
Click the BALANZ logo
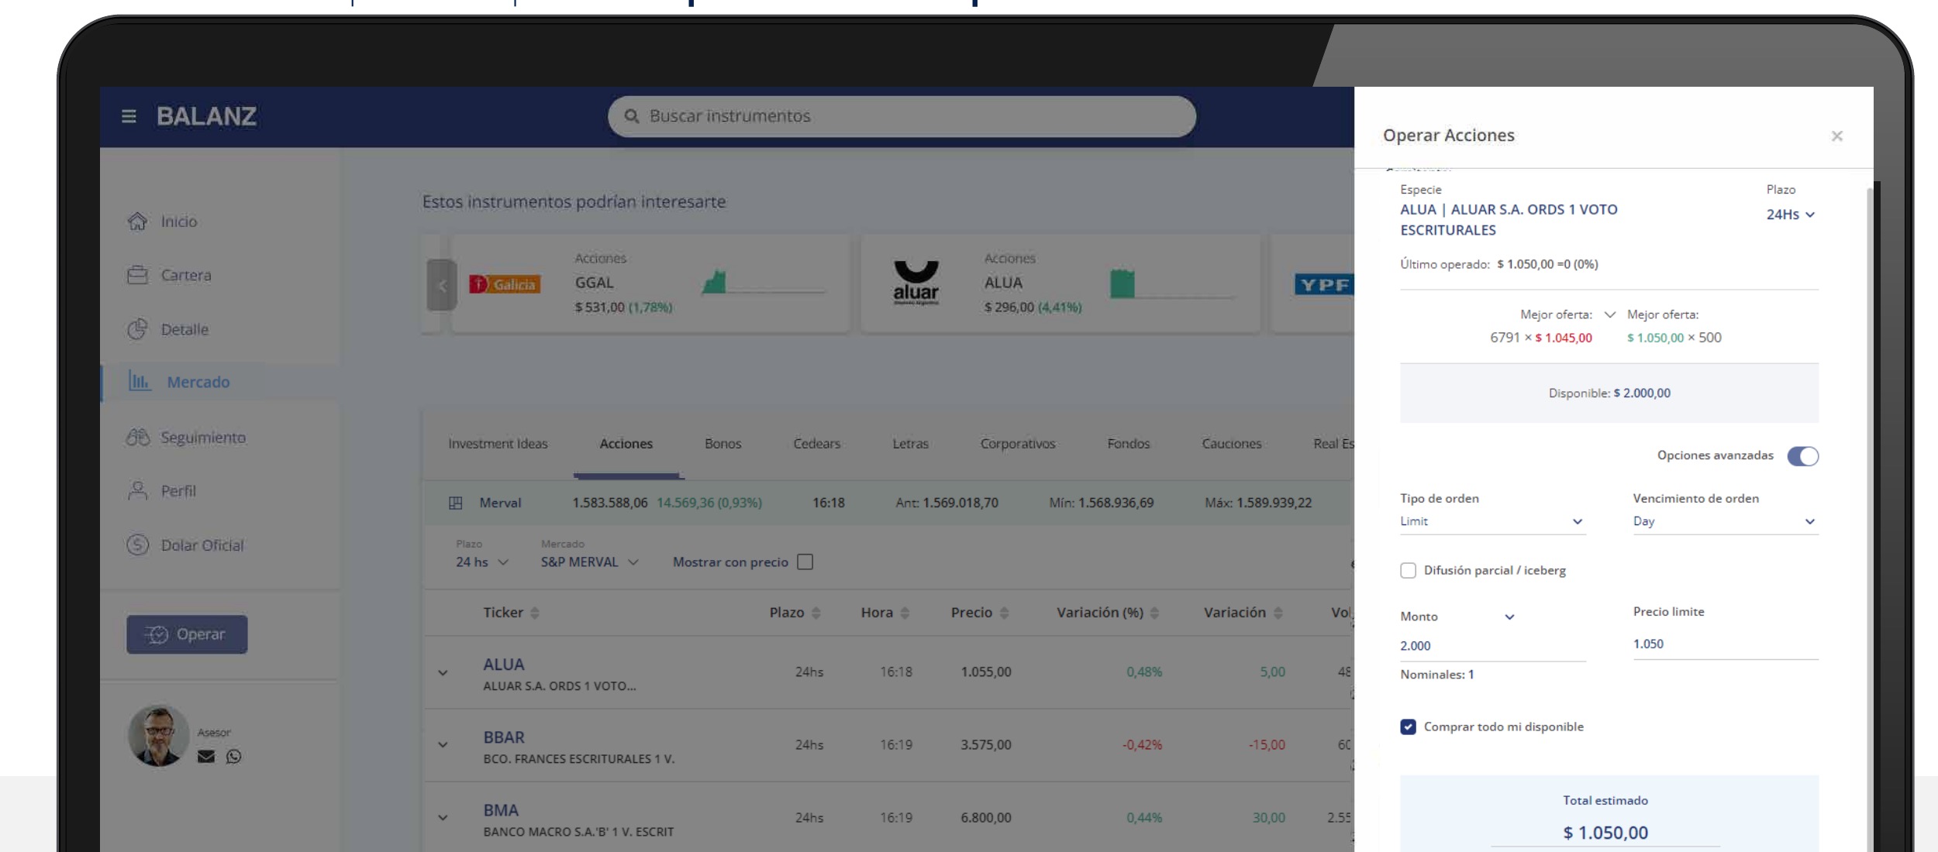[x=206, y=116]
